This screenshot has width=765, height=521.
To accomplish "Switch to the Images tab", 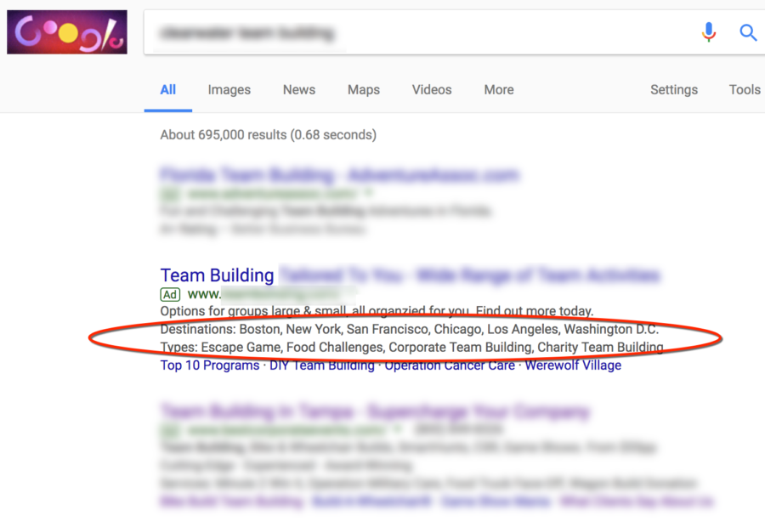I will [x=229, y=89].
